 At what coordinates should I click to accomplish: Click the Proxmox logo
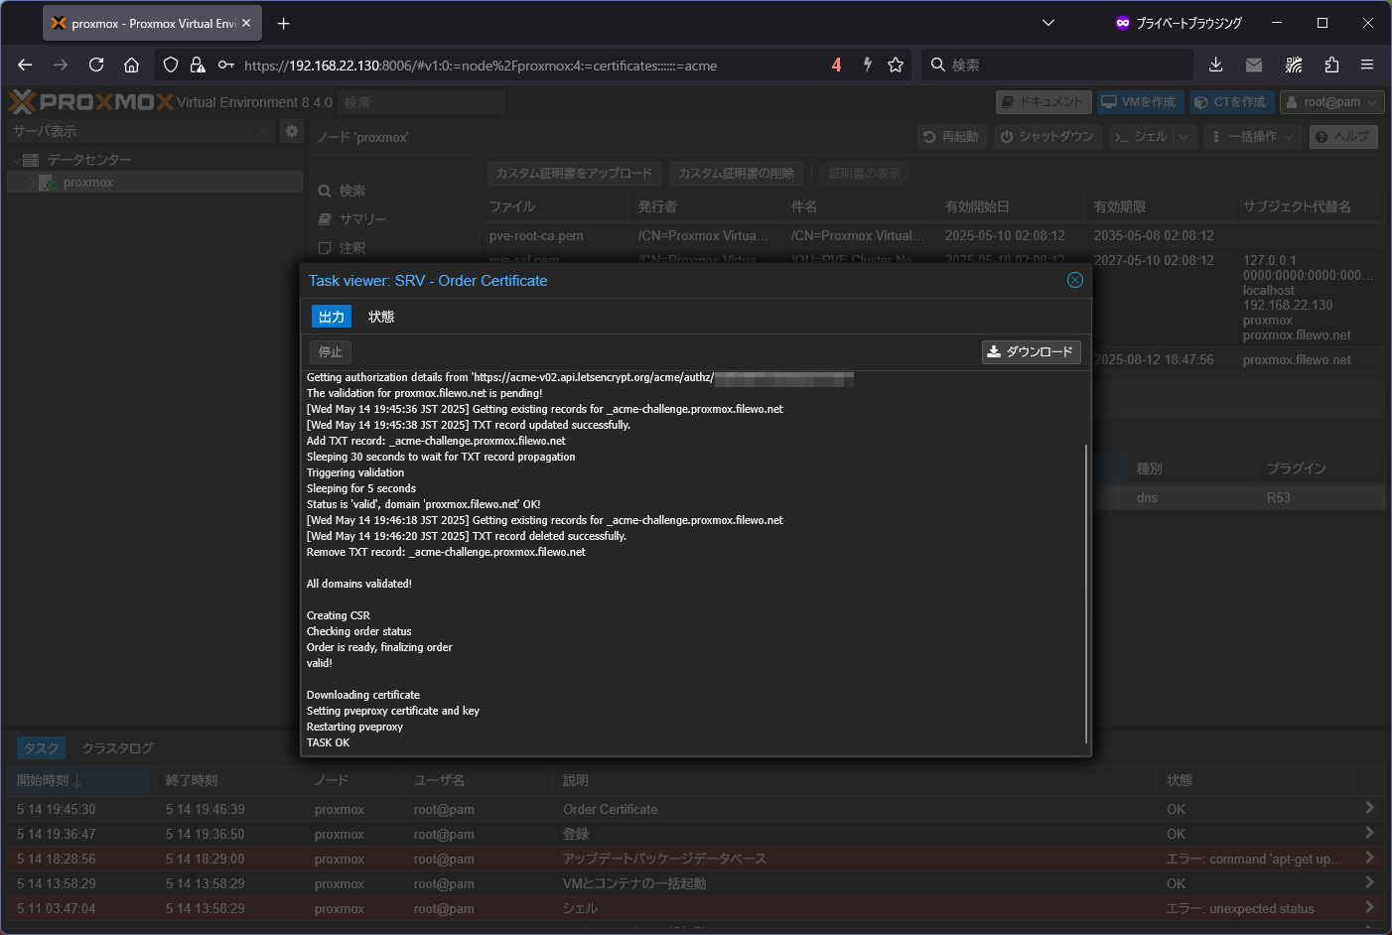(x=90, y=101)
